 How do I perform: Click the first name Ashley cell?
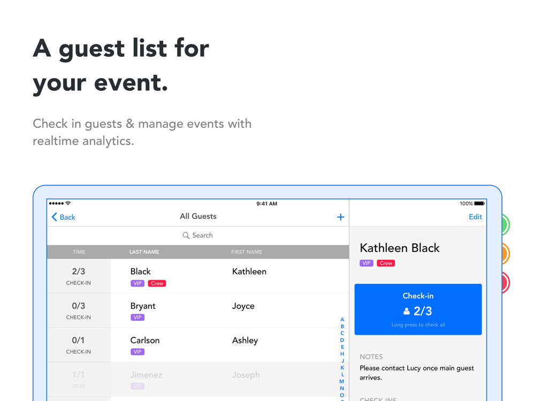(x=245, y=341)
